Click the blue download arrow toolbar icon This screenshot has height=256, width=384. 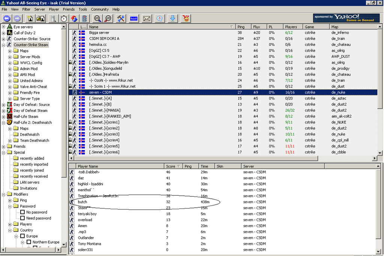tap(172, 19)
